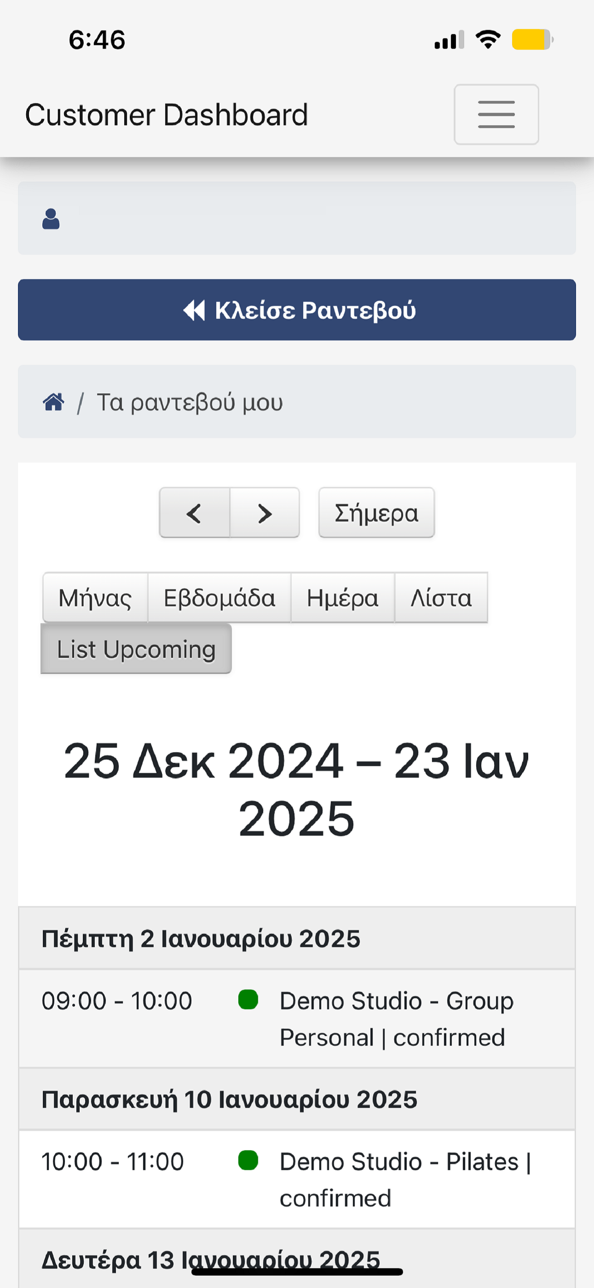
Task: Click the rewind icon on Κλείσε Ραντεβού
Action: coord(194,310)
